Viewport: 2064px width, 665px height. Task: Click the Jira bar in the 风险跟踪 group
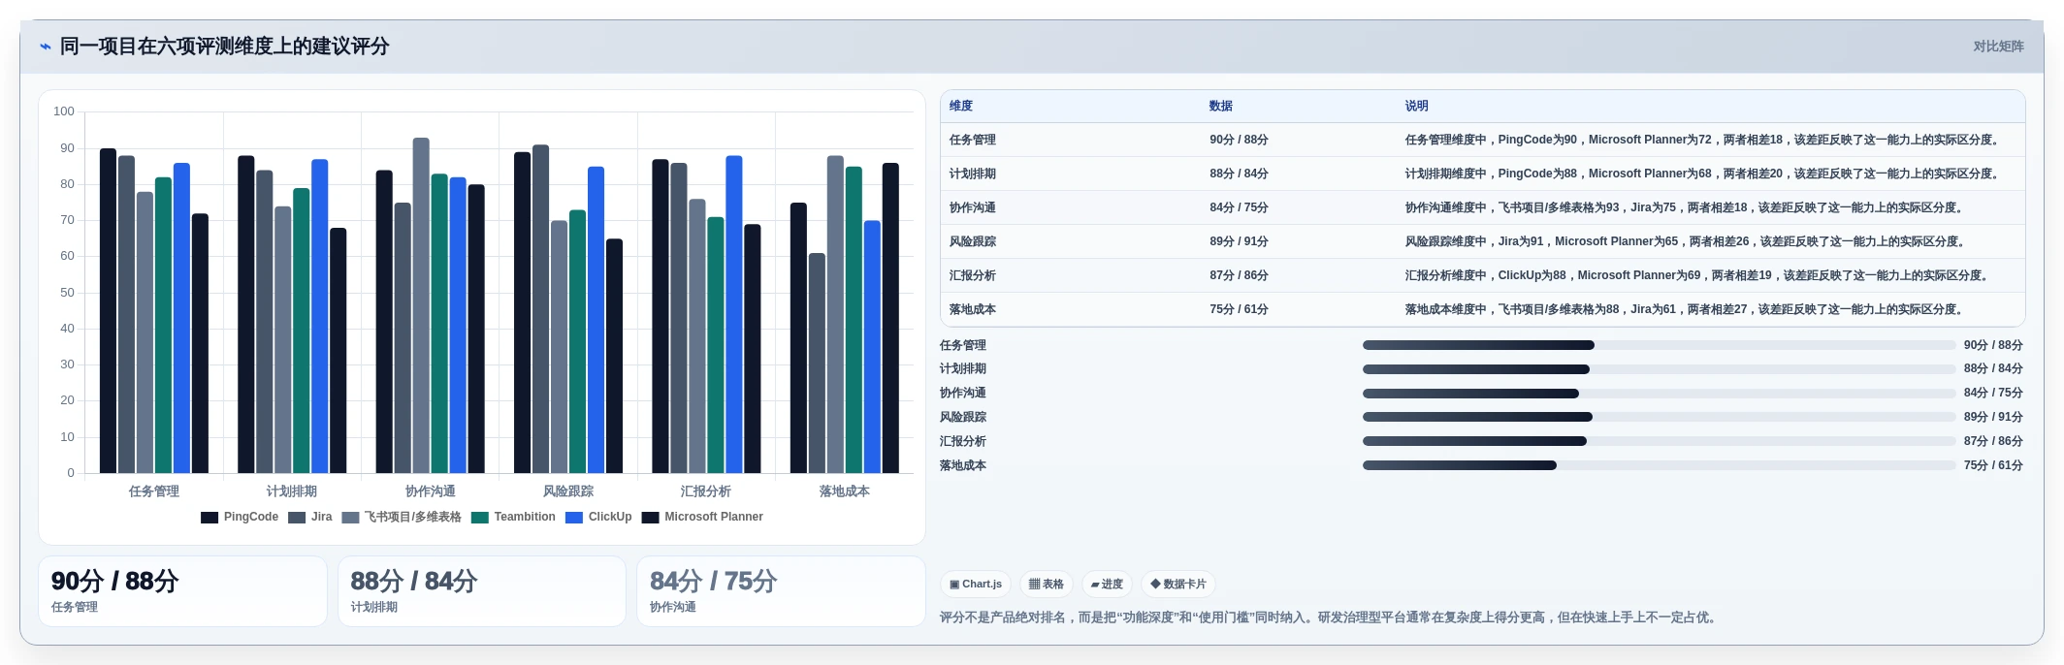click(x=540, y=309)
